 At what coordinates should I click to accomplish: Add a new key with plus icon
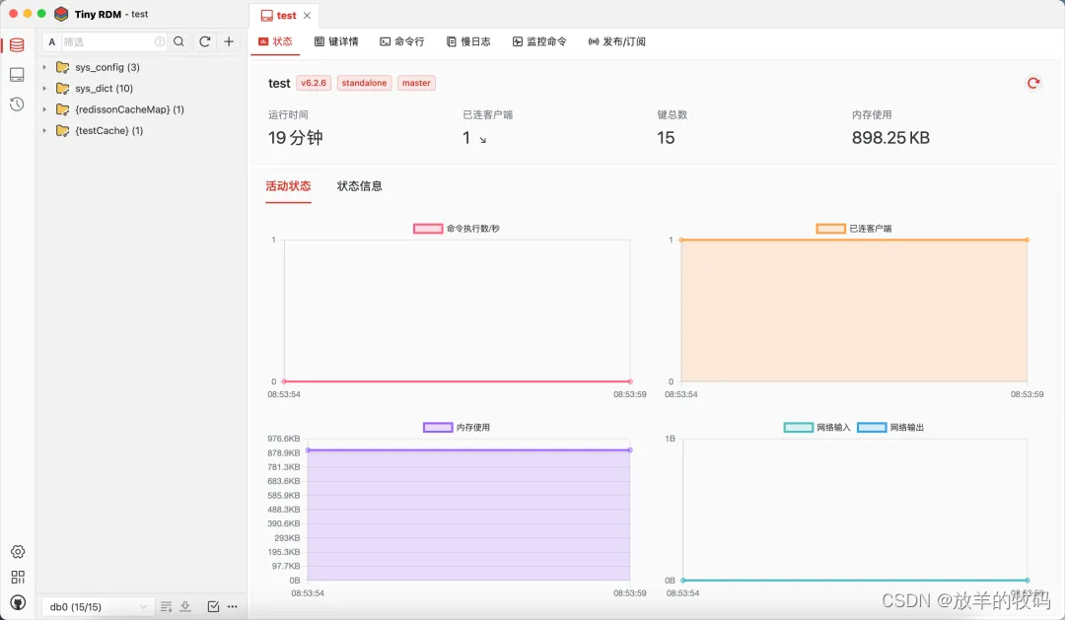click(x=229, y=41)
